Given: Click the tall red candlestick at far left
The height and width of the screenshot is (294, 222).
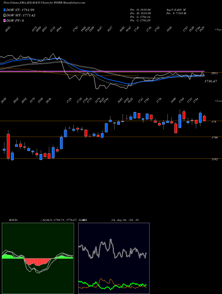Looking at the screenshot, I should [x=8, y=146].
